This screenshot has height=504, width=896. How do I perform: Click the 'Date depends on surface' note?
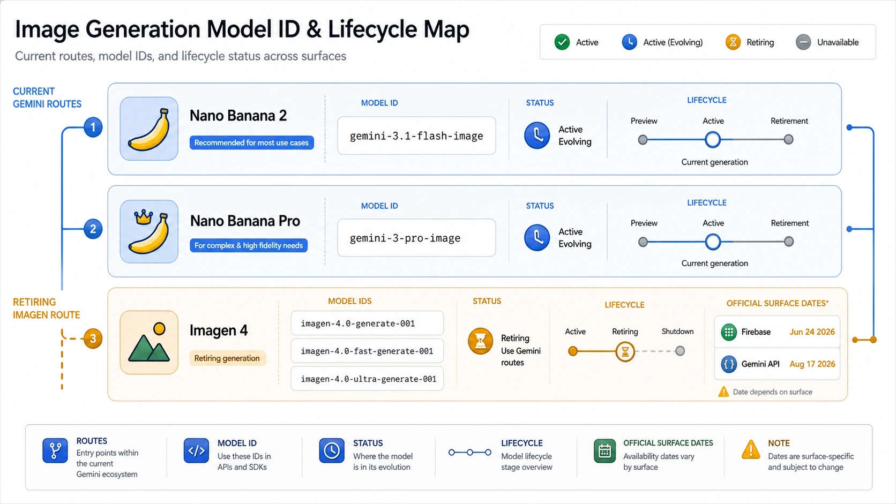(772, 392)
